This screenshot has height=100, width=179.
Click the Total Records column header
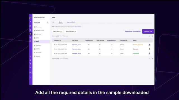(x=89, y=40)
